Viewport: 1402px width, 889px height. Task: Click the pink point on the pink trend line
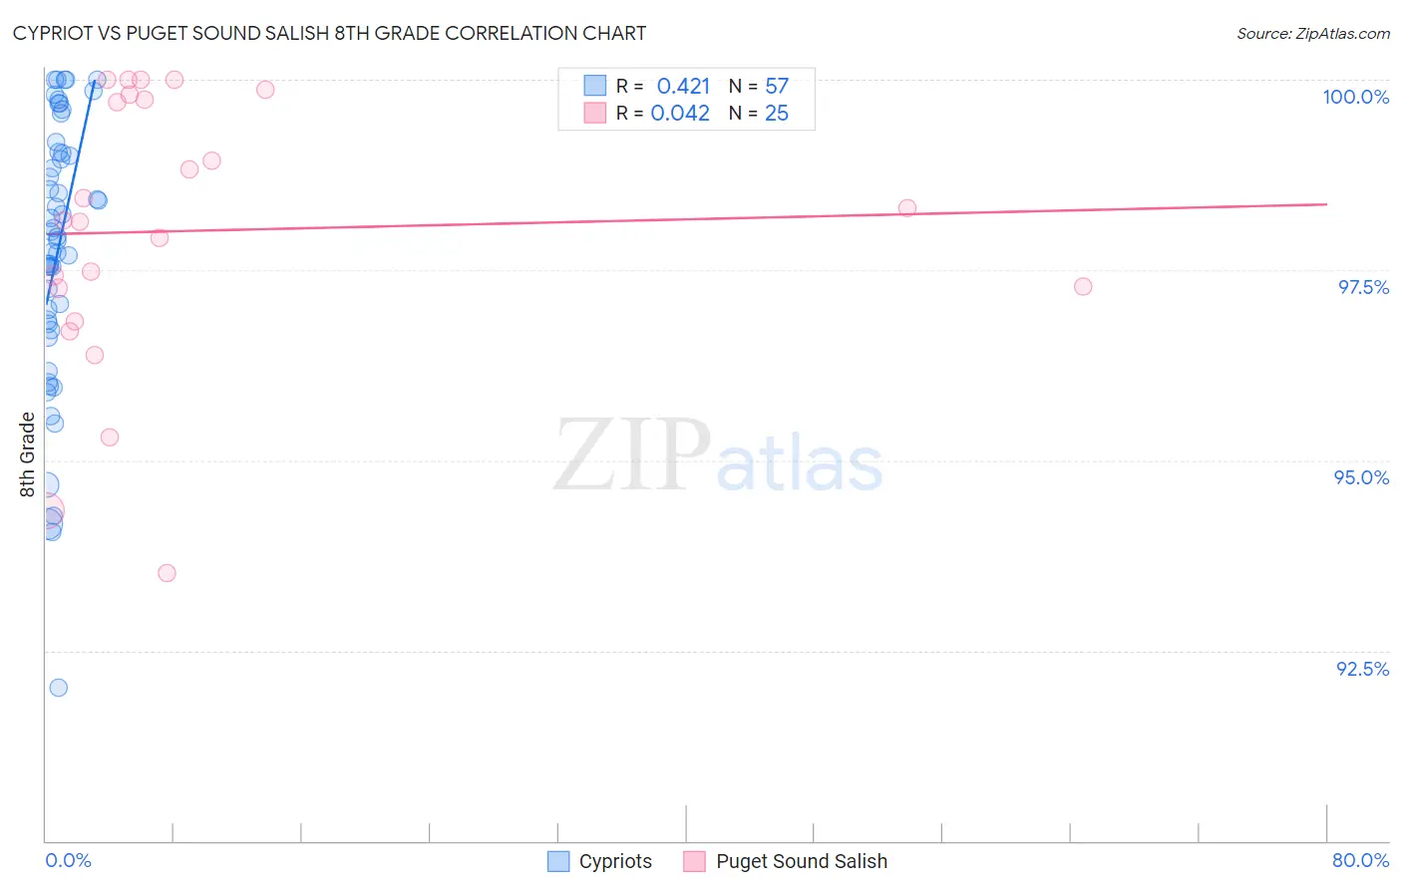coord(907,208)
